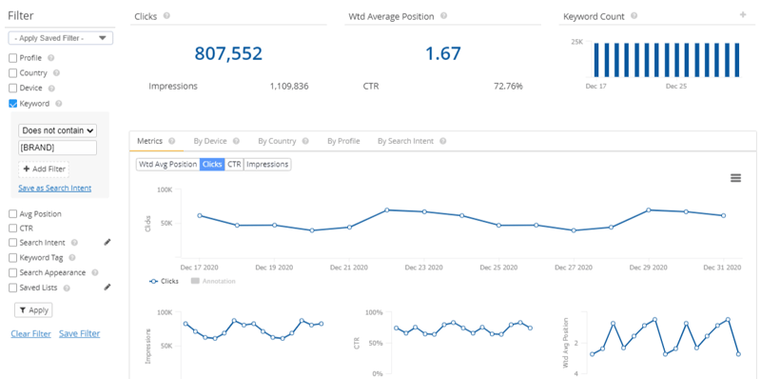Open help icon on Metrics tab
The width and height of the screenshot is (761, 379).
(x=171, y=141)
